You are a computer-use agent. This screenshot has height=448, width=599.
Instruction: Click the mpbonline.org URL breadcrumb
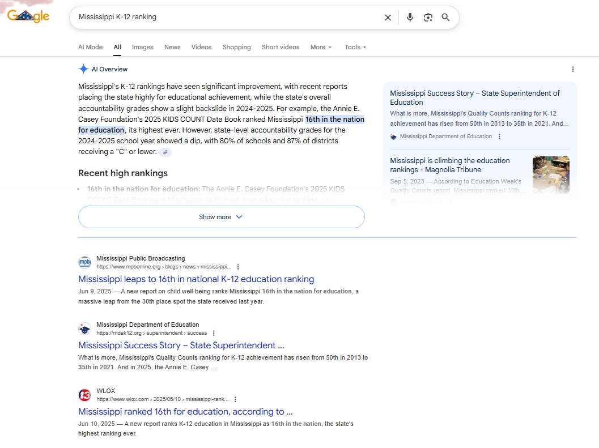click(x=164, y=267)
